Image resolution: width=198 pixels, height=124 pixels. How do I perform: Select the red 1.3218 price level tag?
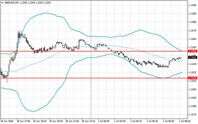coord(192,78)
